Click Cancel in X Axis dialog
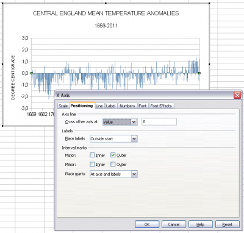This screenshot has height=233, width=244. point(174,224)
